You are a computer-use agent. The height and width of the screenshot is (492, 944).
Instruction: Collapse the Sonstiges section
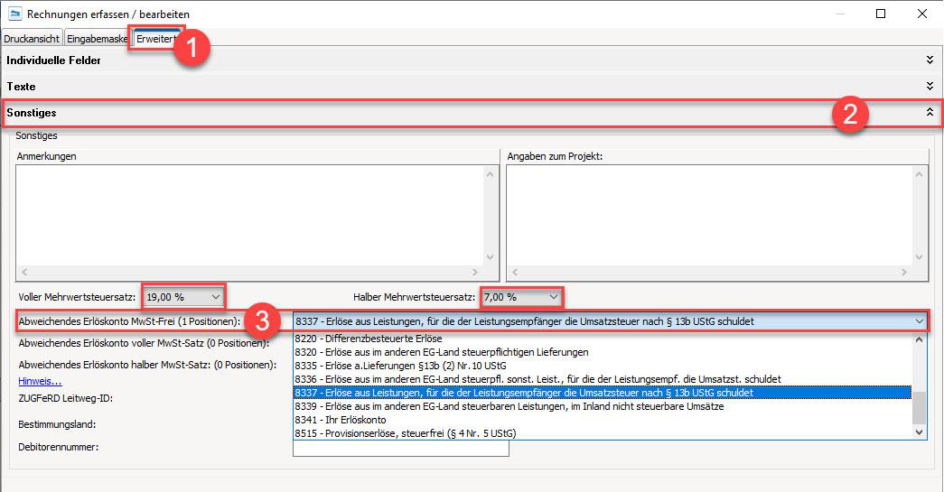pos(930,113)
